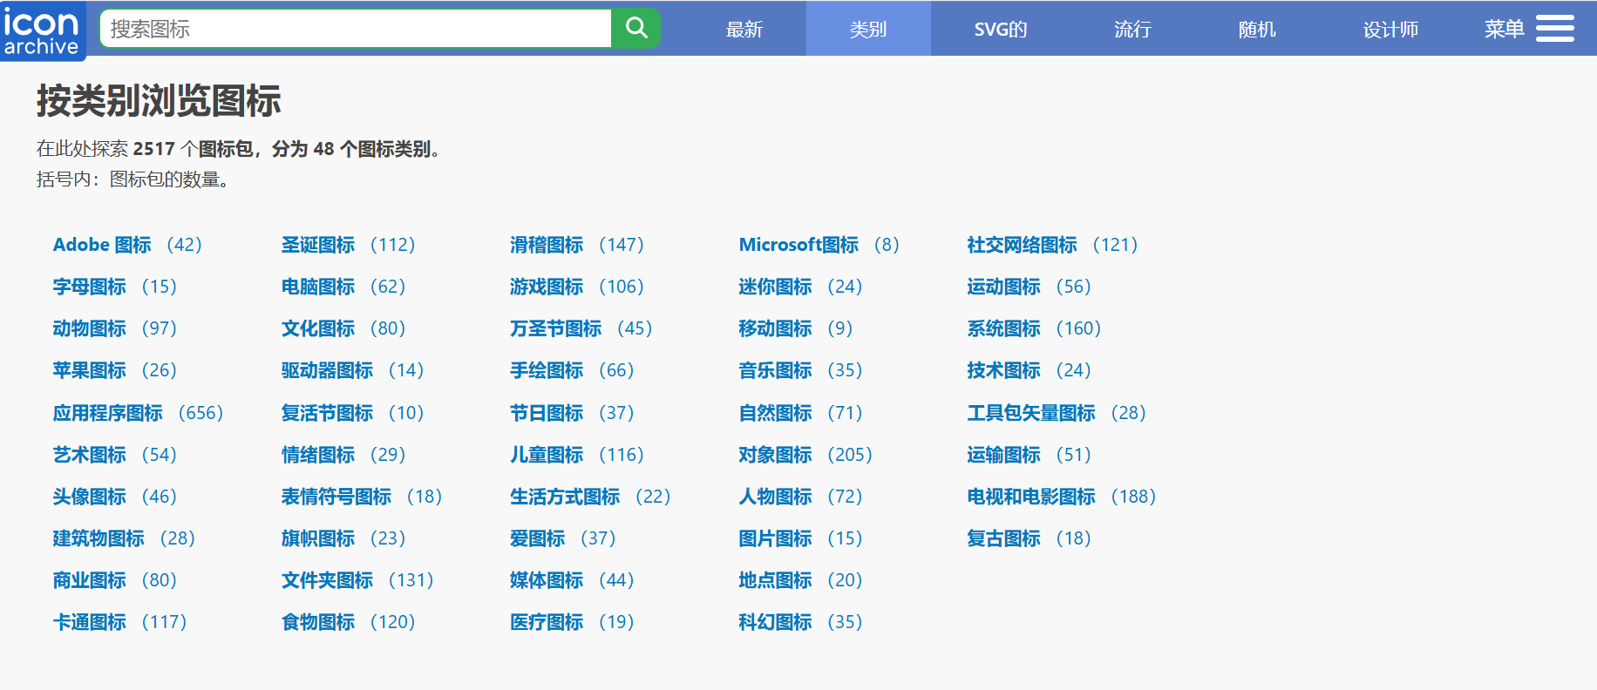Open the 电视和电影图标 category
The image size is (1597, 690).
(x=1031, y=497)
